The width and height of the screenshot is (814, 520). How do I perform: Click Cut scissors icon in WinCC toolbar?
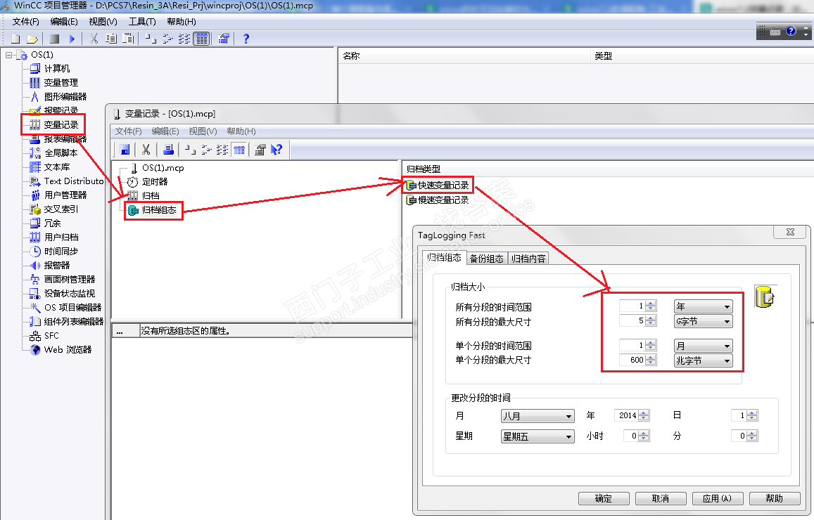(x=94, y=39)
